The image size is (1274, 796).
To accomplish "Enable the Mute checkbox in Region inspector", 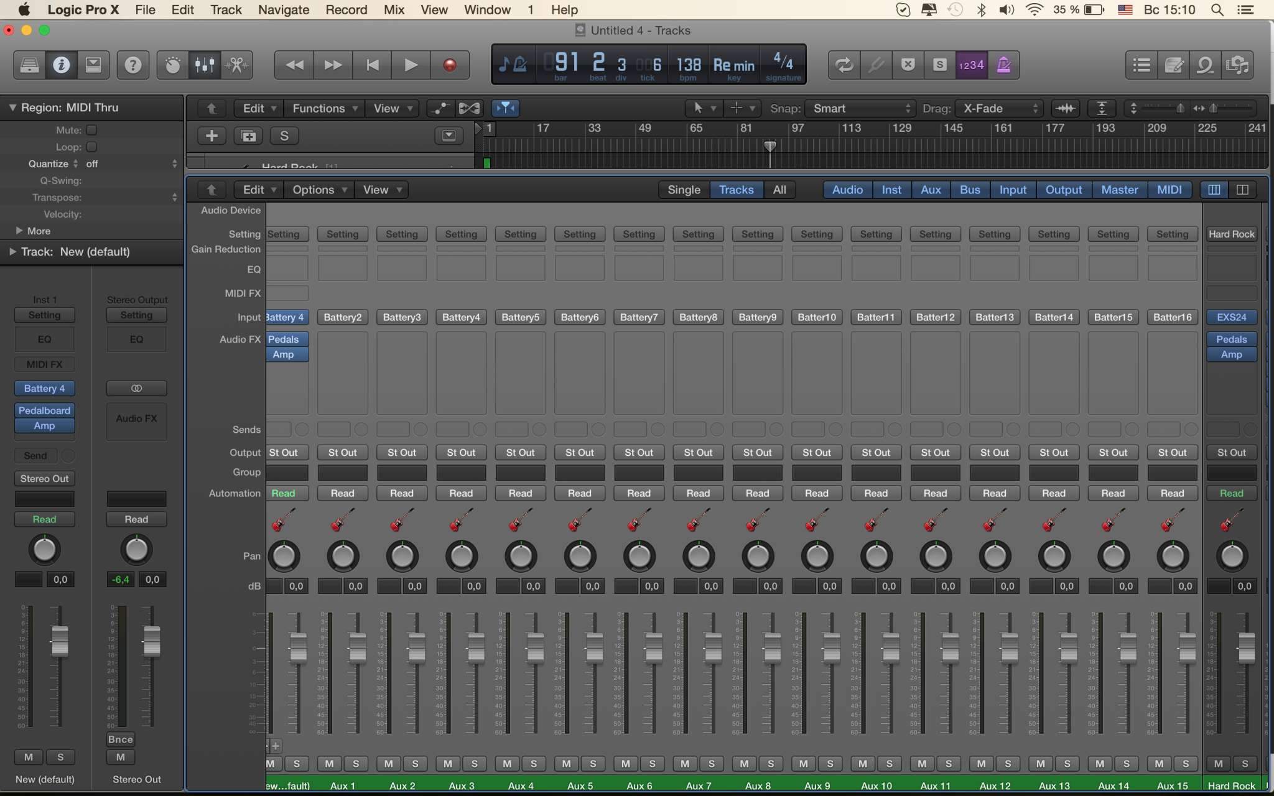I will [91, 130].
